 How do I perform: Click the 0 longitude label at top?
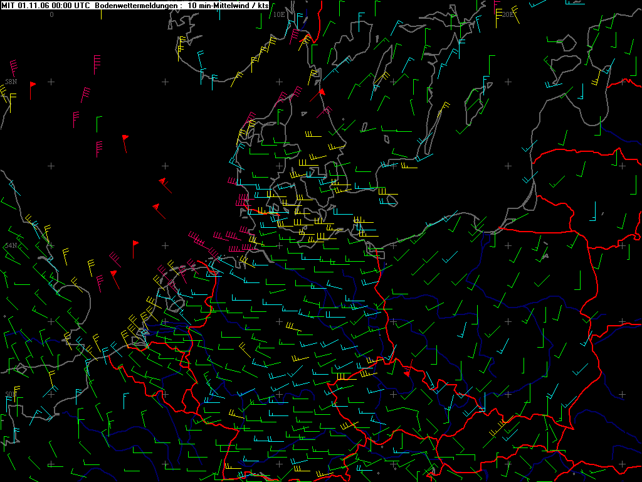[x=51, y=15]
